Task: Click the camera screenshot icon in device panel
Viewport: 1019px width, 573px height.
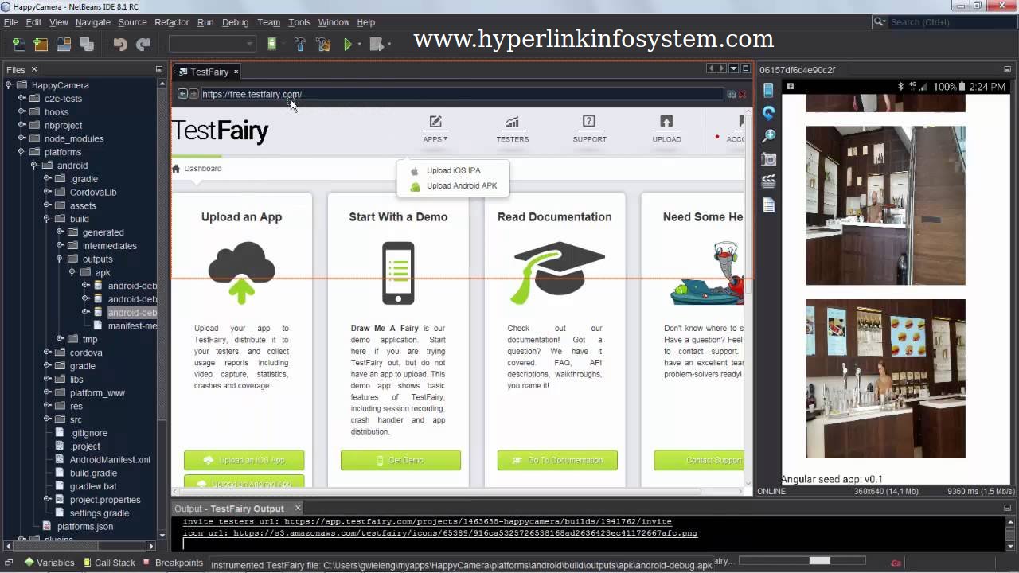Action: coord(768,159)
